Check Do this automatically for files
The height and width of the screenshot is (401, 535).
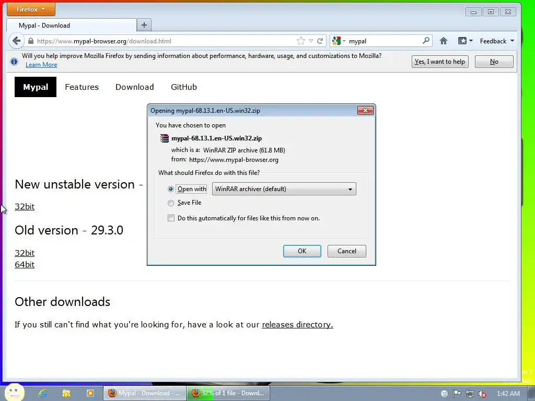tap(171, 218)
